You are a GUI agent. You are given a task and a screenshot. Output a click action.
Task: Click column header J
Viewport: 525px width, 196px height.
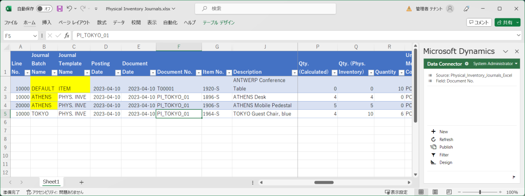[265, 47]
